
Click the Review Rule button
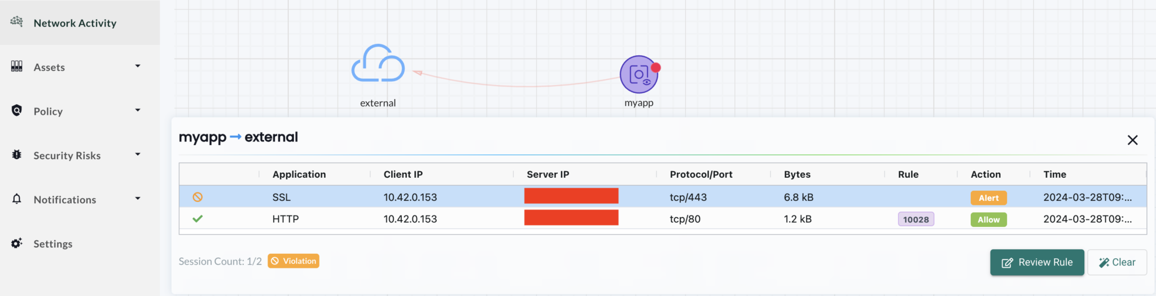tap(1037, 262)
